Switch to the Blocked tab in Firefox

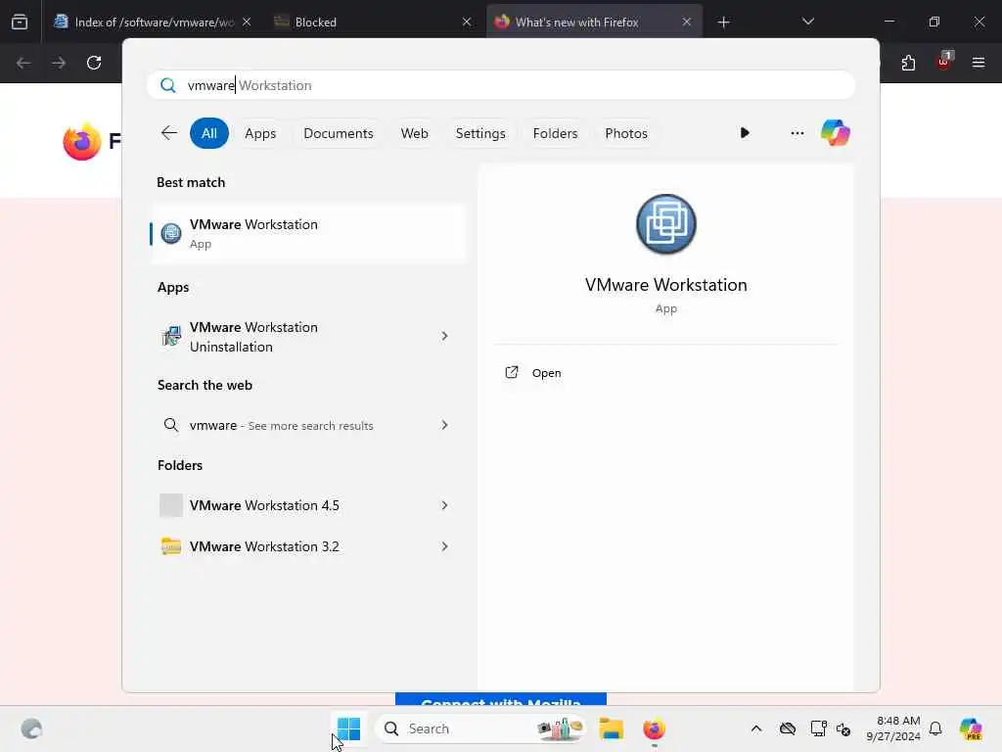[372, 22]
